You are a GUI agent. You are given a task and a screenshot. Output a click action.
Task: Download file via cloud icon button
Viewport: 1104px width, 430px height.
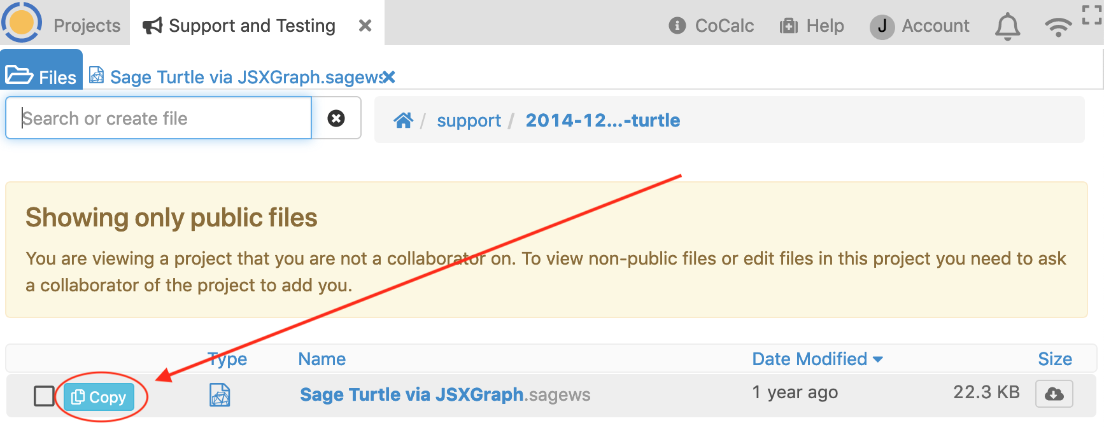click(x=1054, y=394)
